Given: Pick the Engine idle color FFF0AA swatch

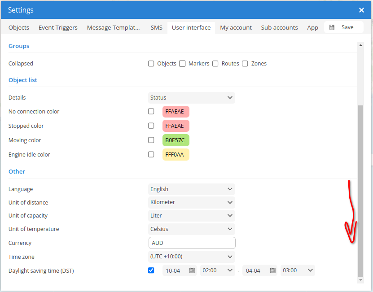Looking at the screenshot, I should pos(176,154).
